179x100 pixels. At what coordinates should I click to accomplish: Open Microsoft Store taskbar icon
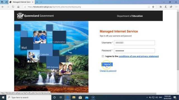click(x=80, y=97)
